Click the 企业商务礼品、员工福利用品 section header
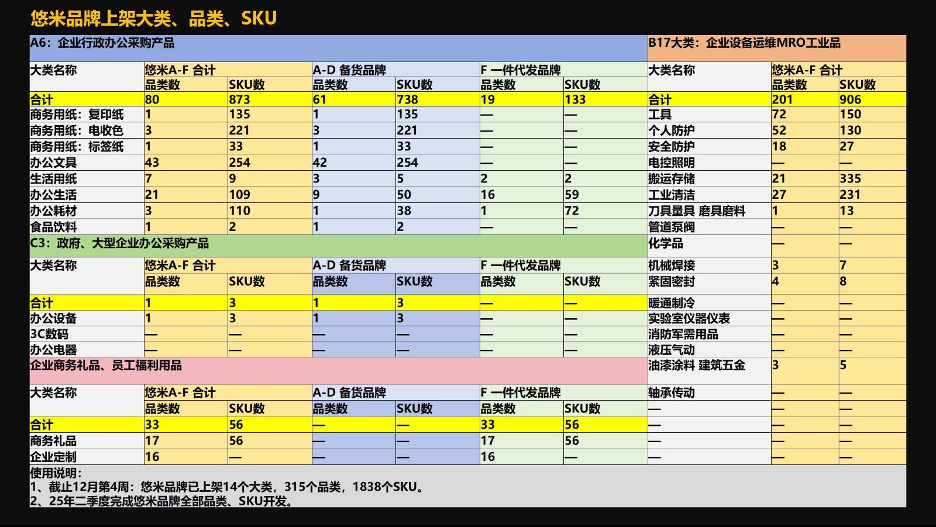 (106, 366)
